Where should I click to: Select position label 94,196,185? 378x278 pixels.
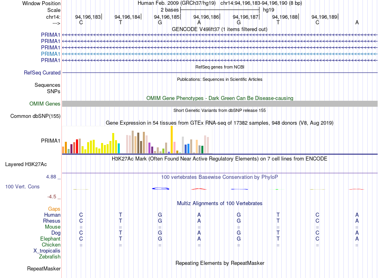(x=167, y=17)
